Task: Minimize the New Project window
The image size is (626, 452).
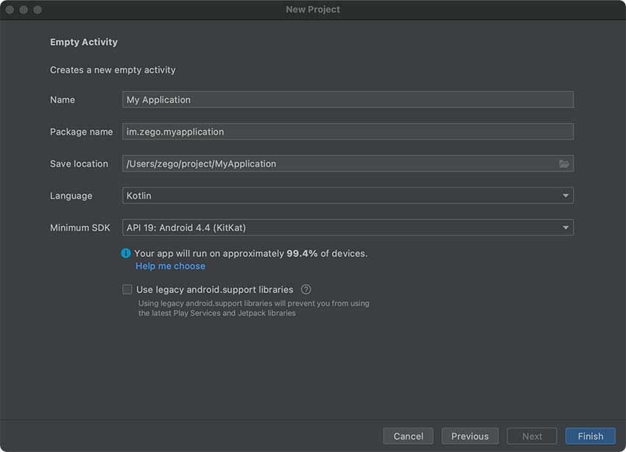Action: tap(24, 10)
